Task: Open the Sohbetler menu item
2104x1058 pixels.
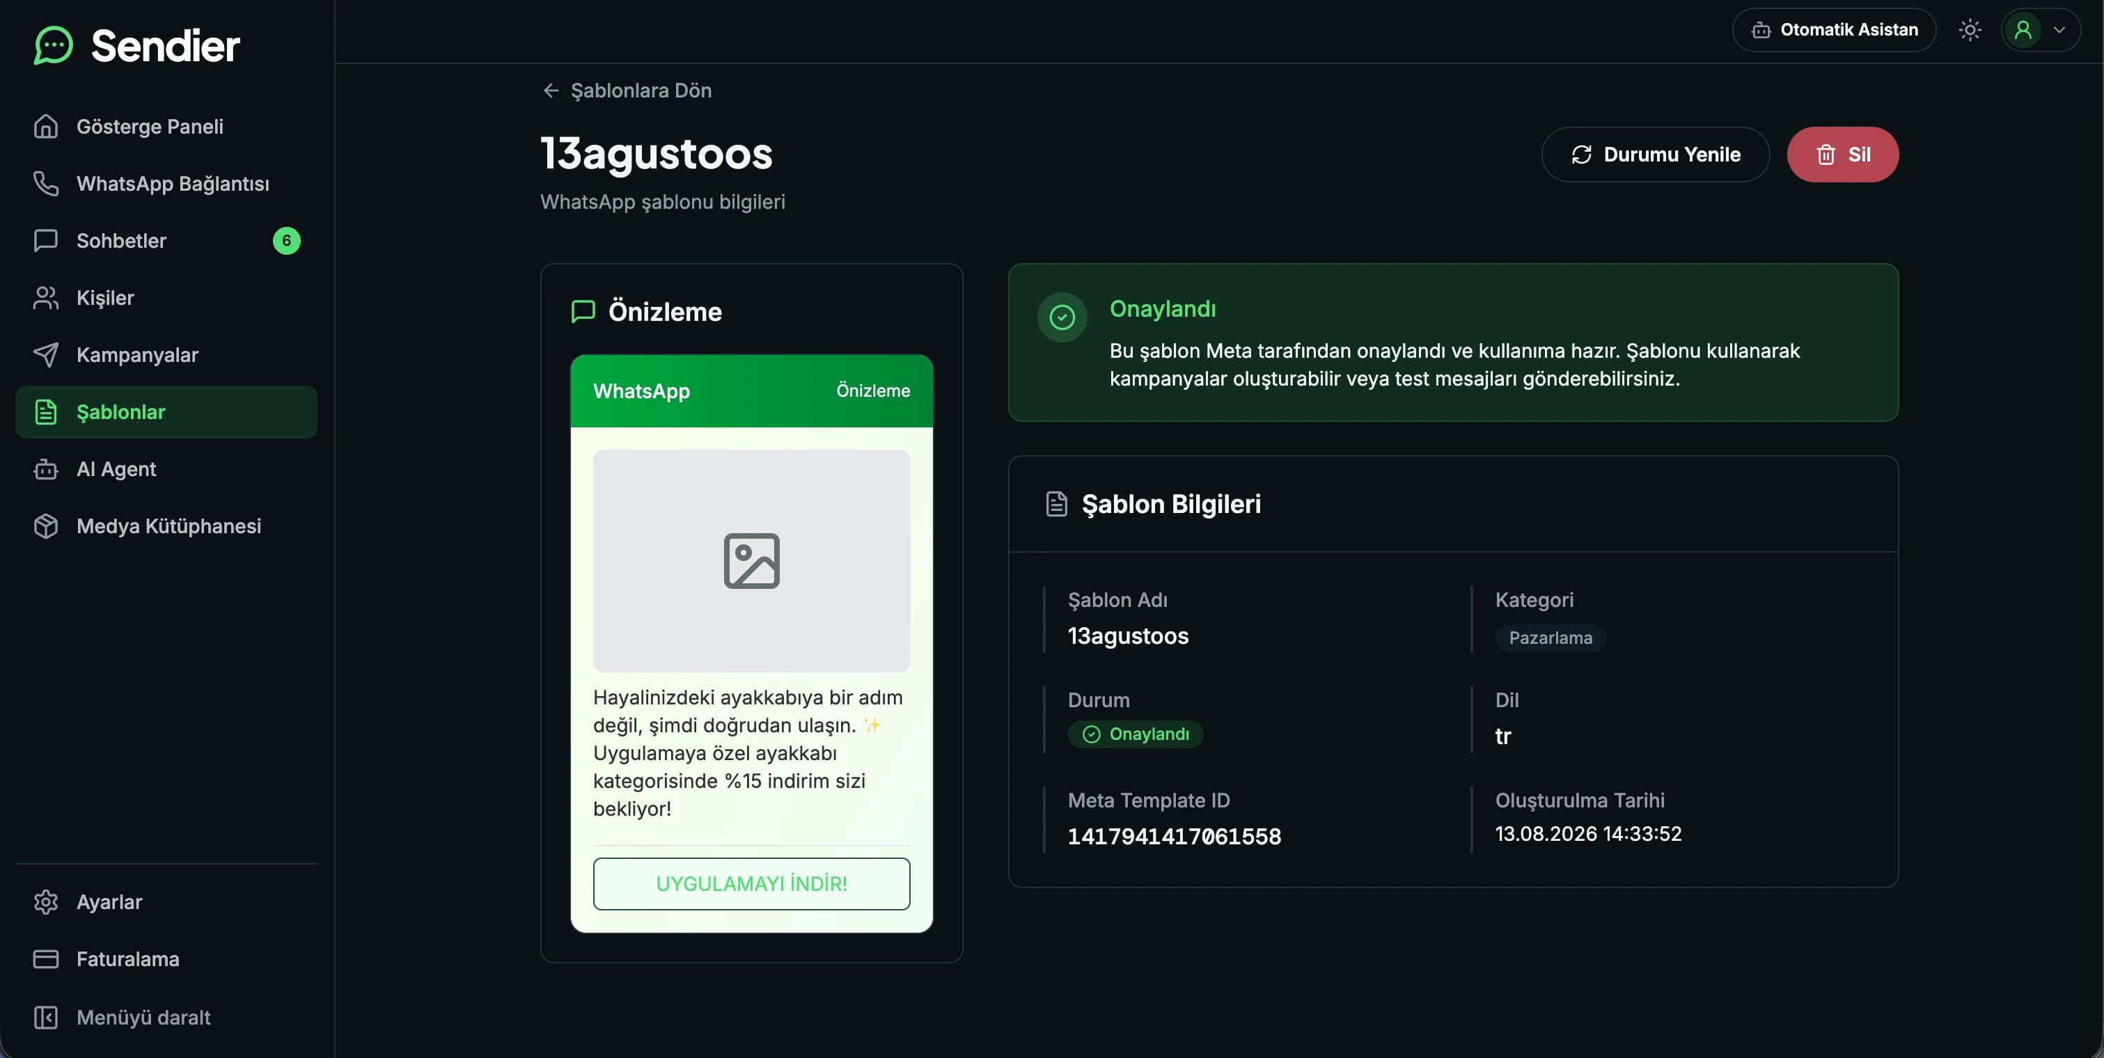Action: [x=166, y=241]
